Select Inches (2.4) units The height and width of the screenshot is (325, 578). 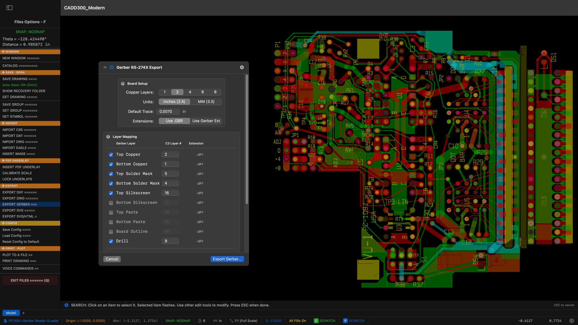point(174,102)
